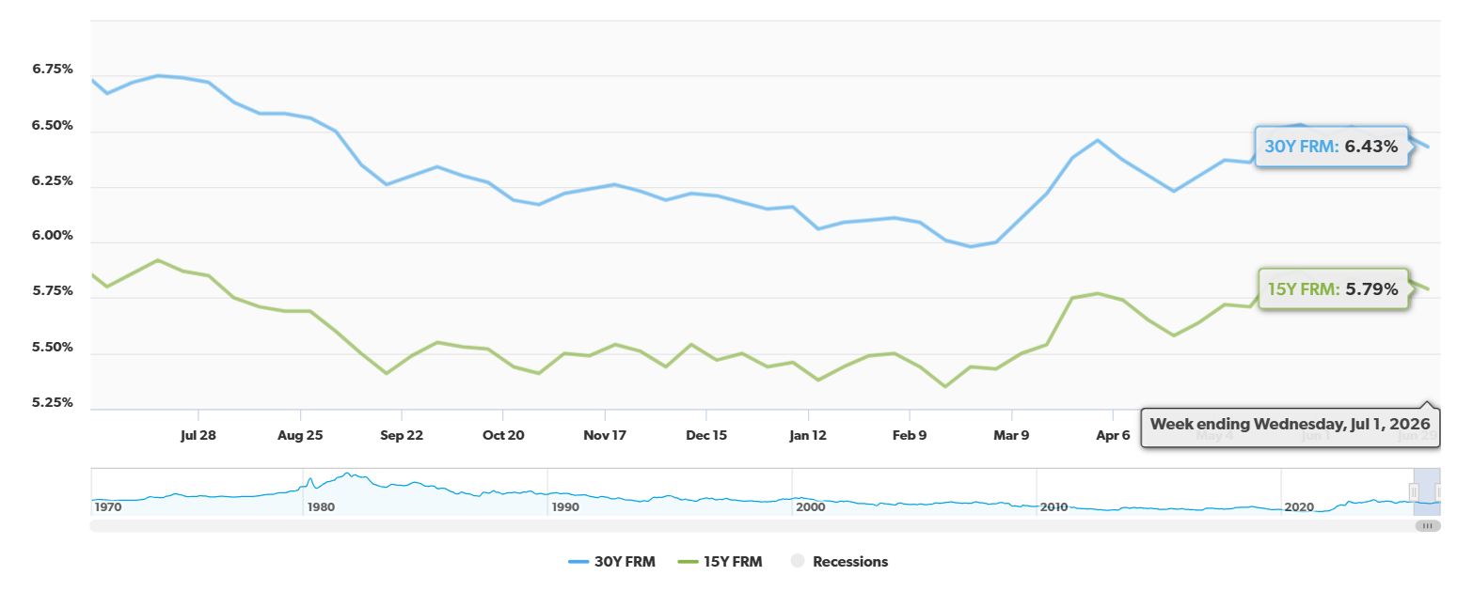Toggle Recessions shading in the legend

(x=839, y=562)
